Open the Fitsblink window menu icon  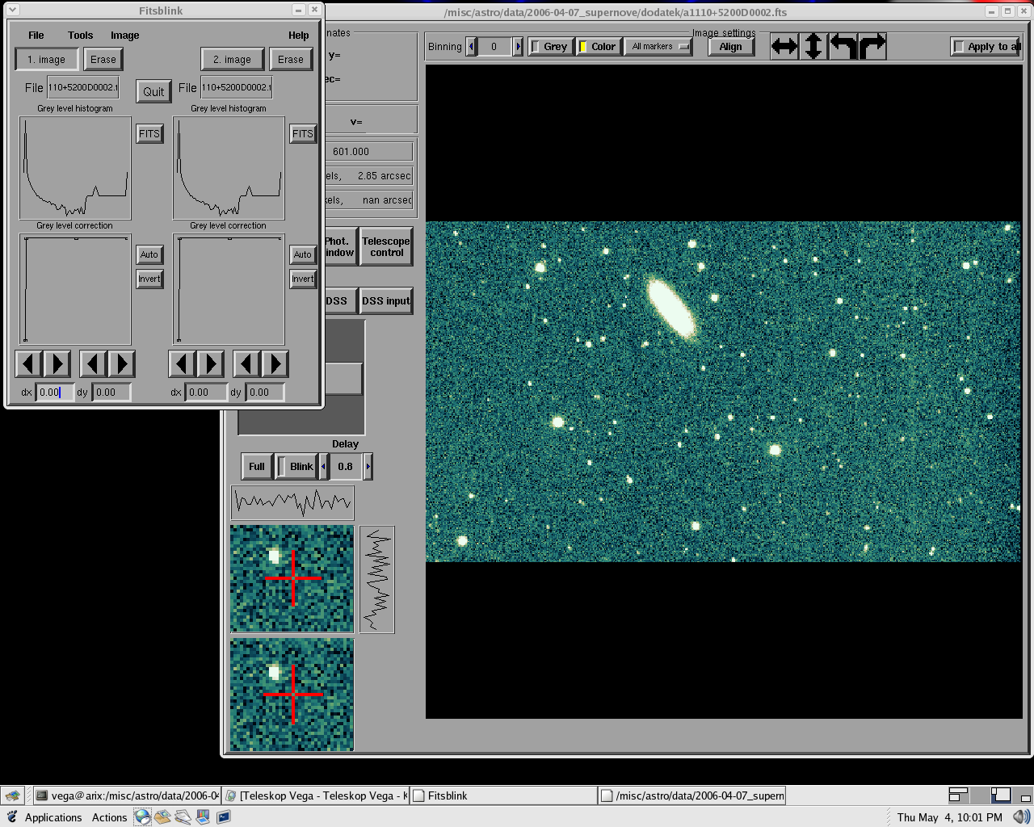12,10
